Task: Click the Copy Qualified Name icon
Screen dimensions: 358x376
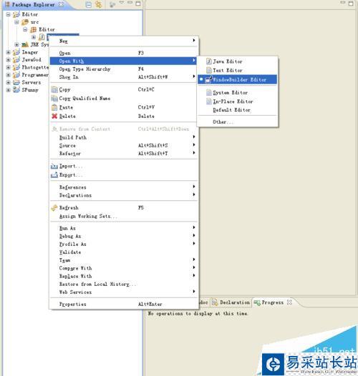Action: click(55, 99)
